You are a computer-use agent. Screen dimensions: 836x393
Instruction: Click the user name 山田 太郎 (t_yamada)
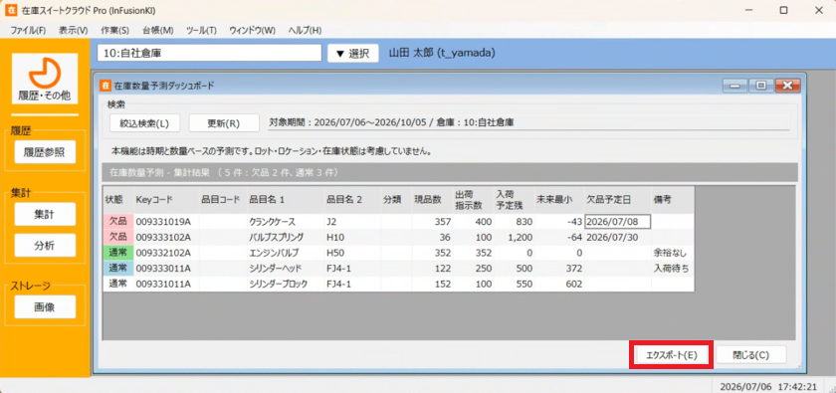442,53
